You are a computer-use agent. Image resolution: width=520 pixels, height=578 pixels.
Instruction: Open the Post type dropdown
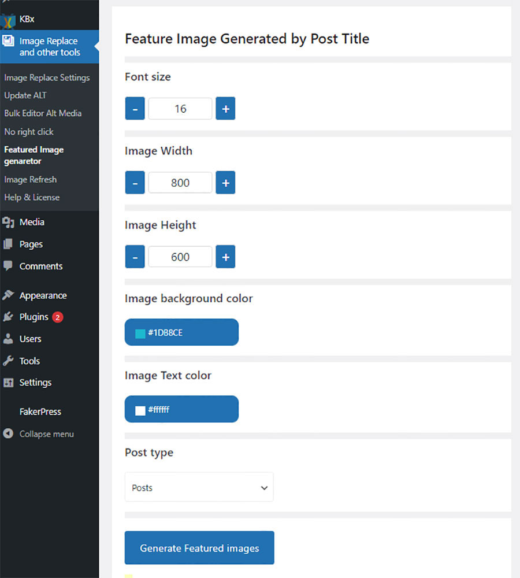tap(199, 487)
